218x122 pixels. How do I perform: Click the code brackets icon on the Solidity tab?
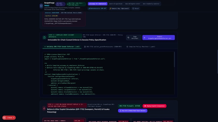click(x=45, y=47)
